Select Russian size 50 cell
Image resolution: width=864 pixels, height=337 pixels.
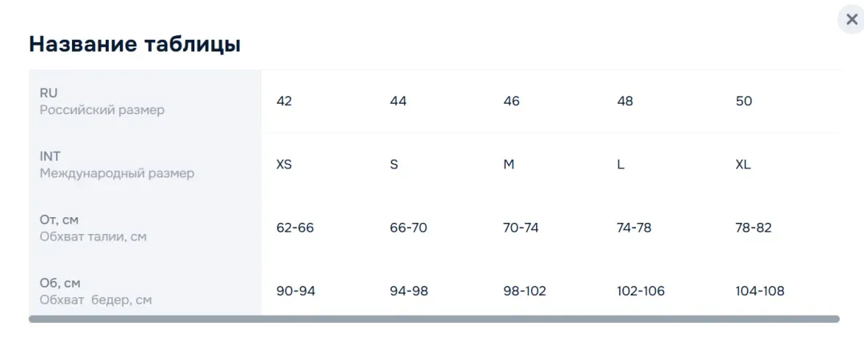pos(744,101)
